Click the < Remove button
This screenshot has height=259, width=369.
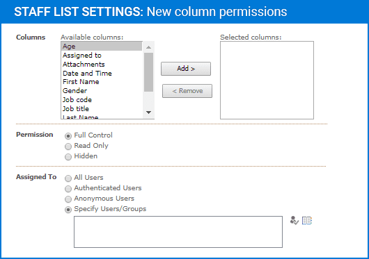pos(187,91)
